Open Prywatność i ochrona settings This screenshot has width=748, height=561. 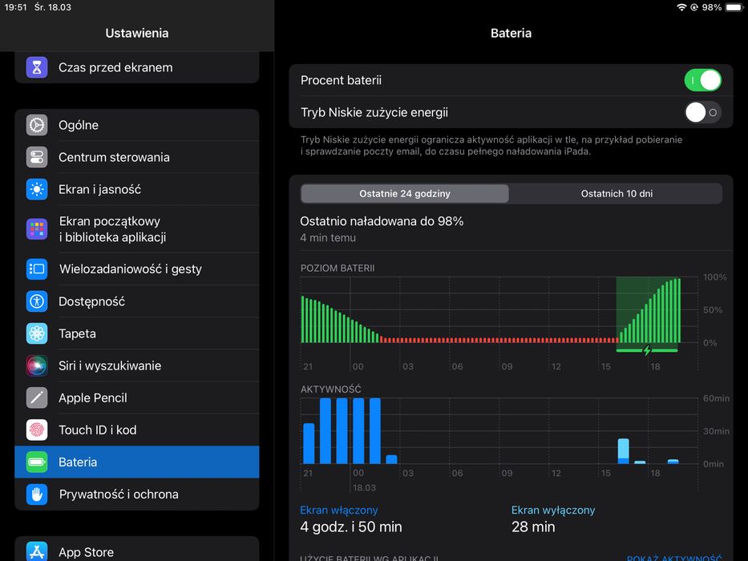(x=137, y=494)
